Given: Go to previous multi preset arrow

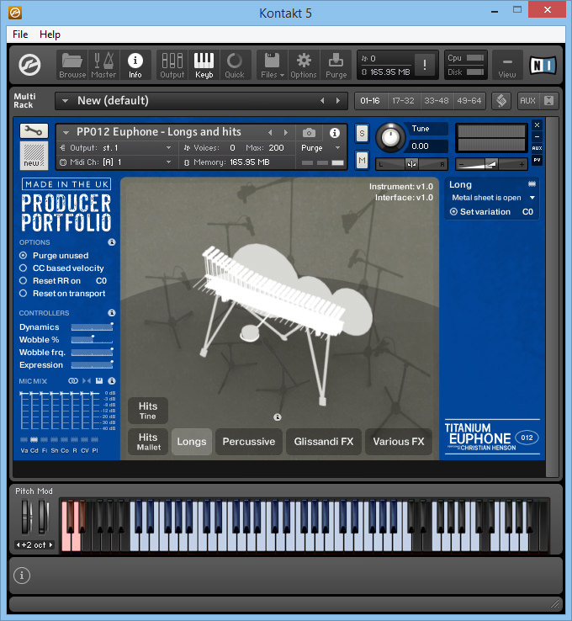Looking at the screenshot, I should click(323, 101).
